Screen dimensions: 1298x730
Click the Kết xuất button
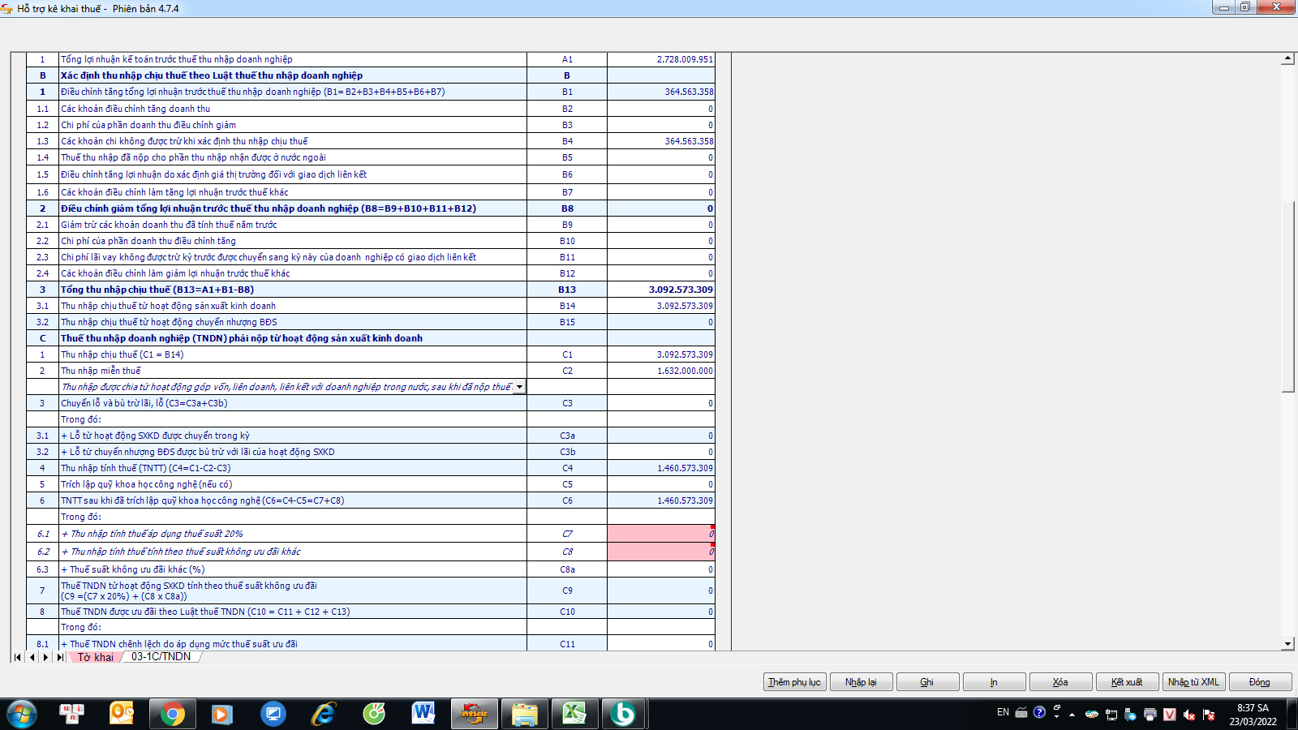click(1126, 682)
